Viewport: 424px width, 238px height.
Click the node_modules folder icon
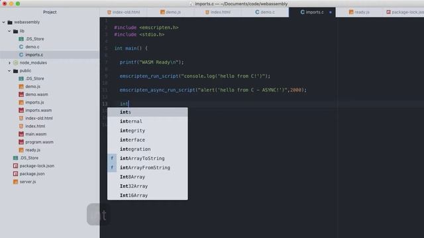16,63
